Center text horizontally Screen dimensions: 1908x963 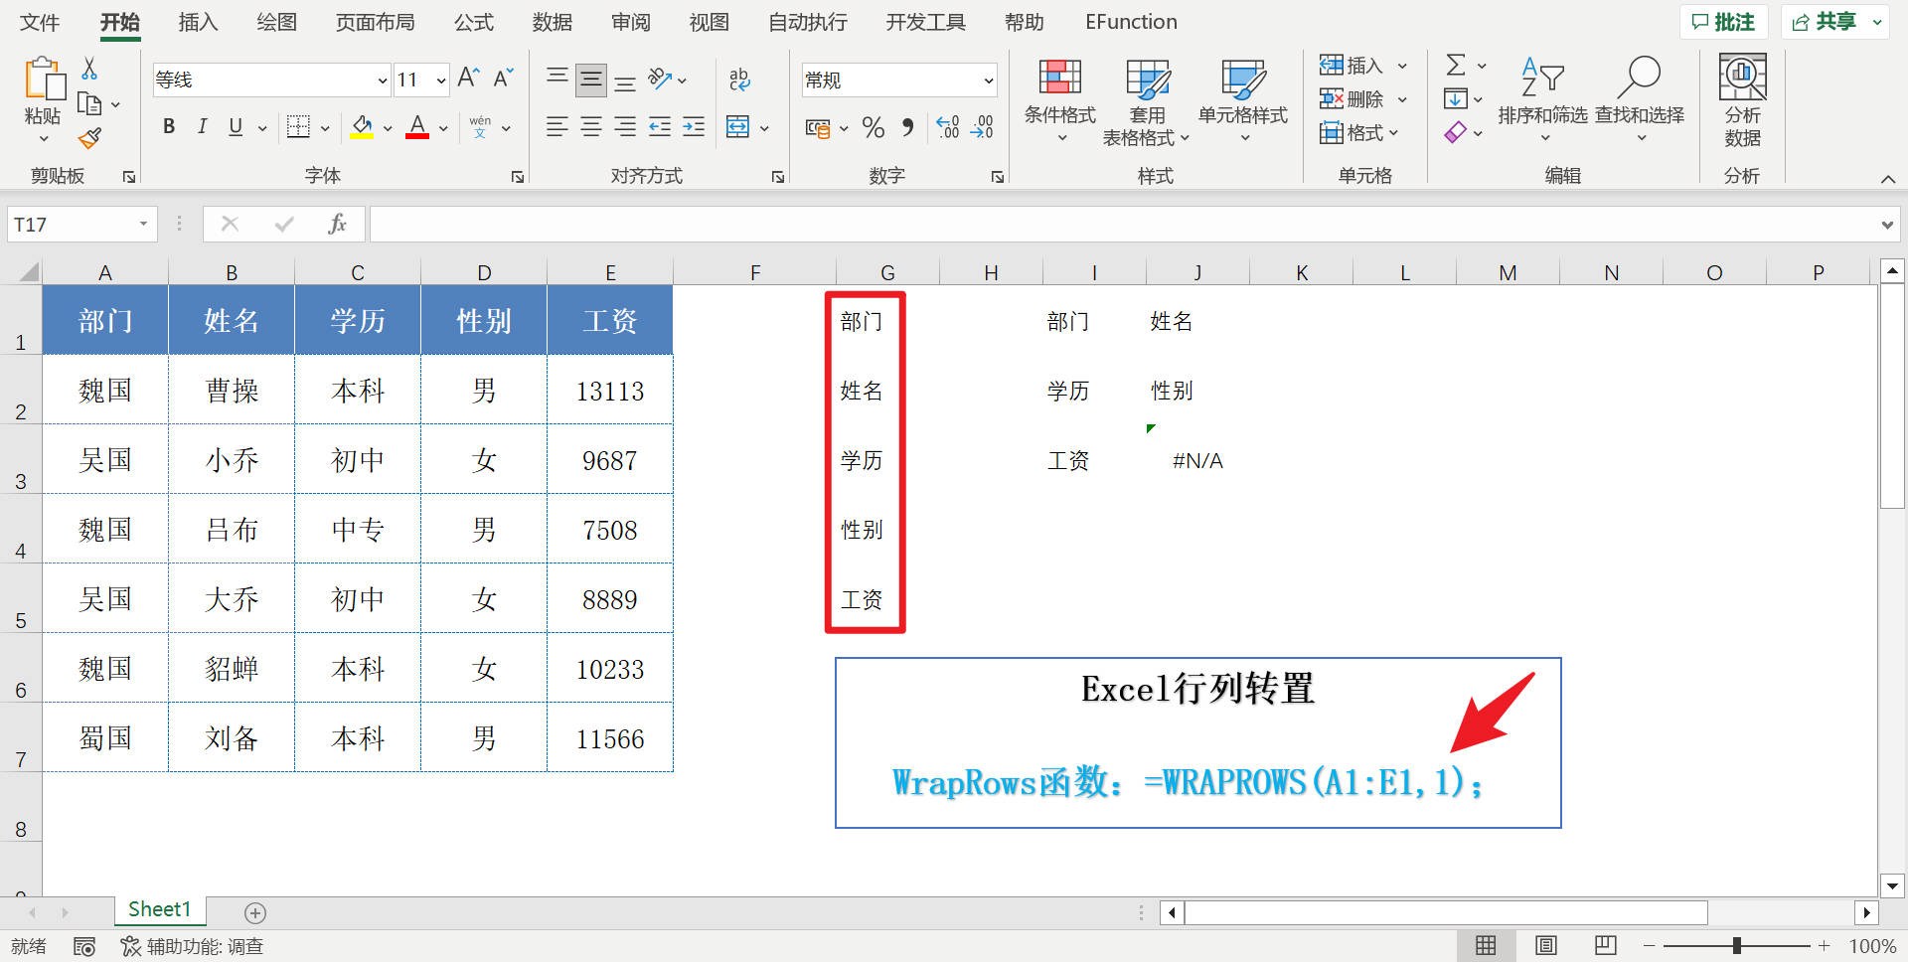coord(591,126)
